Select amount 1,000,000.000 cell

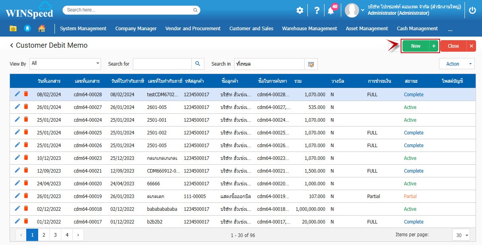310,209
